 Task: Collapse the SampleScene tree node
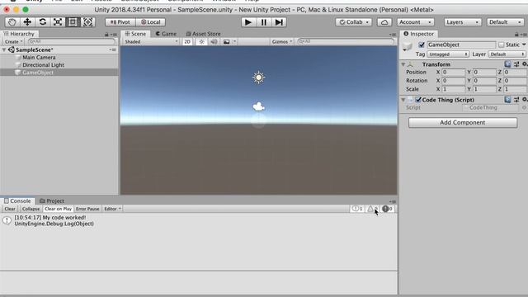[x=4, y=49]
